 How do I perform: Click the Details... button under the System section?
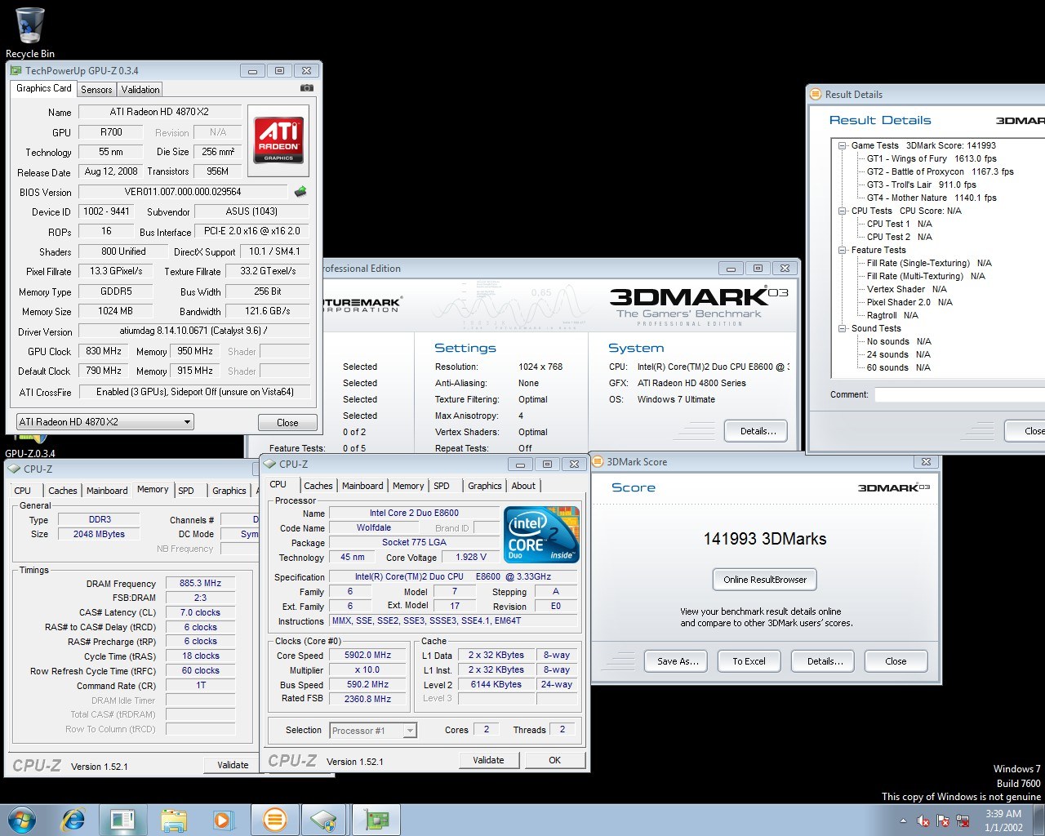(758, 431)
